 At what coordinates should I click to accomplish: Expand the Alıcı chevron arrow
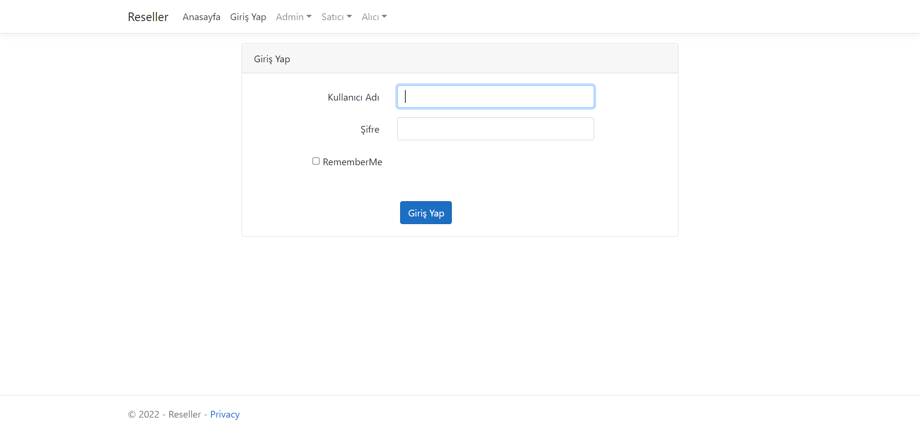point(385,16)
